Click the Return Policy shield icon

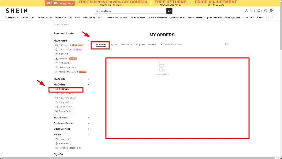[56, 144]
